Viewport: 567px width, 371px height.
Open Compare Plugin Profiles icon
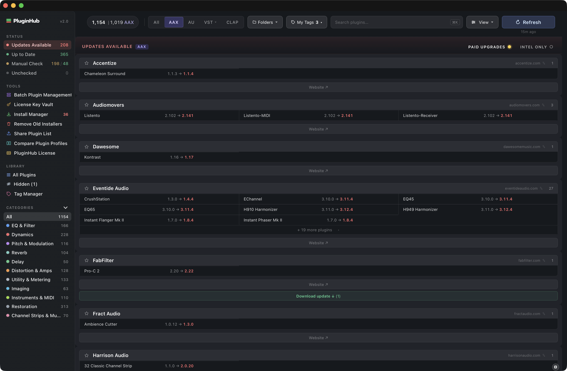[x=9, y=143]
